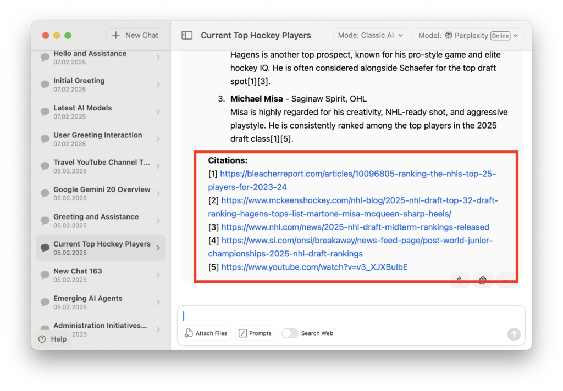
Task: Click the Help question mark icon
Action: (x=42, y=339)
